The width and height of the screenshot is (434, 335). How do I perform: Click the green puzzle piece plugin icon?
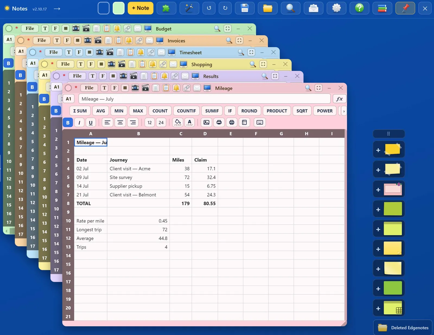pos(166,8)
